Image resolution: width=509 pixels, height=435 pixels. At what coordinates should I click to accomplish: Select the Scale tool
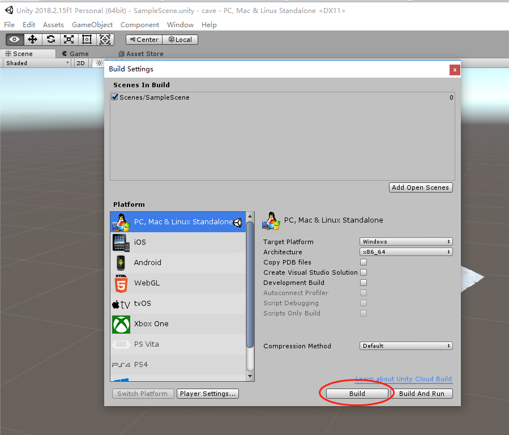click(69, 40)
